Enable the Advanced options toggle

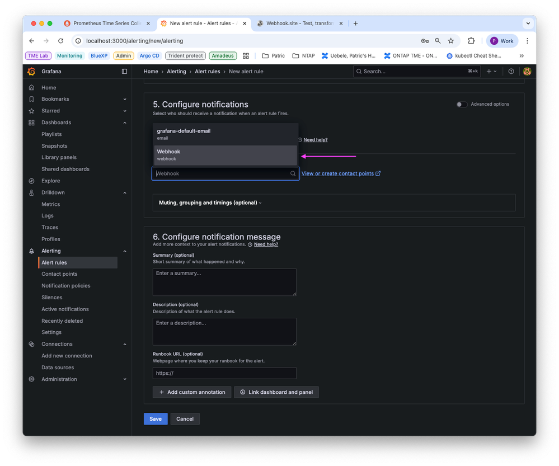coord(462,104)
